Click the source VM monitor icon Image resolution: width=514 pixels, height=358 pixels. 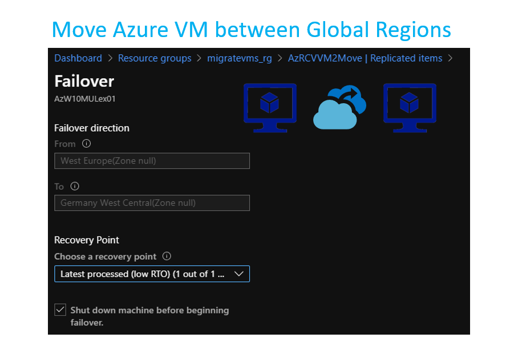tap(270, 108)
